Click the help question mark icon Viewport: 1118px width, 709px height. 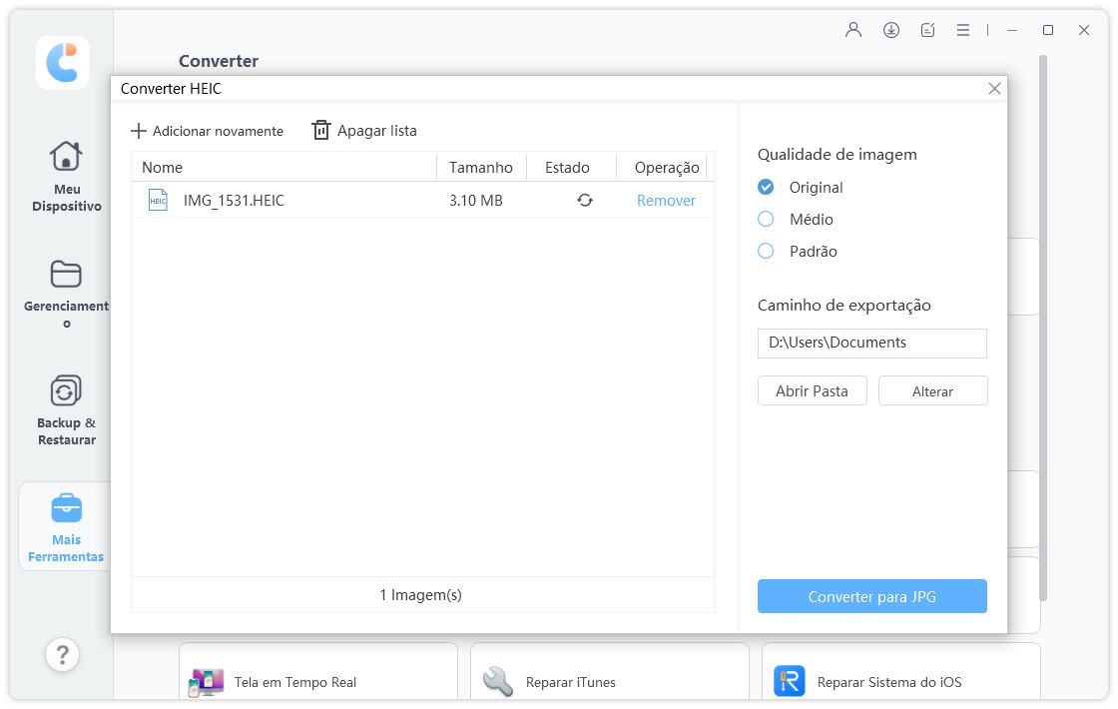click(x=62, y=655)
